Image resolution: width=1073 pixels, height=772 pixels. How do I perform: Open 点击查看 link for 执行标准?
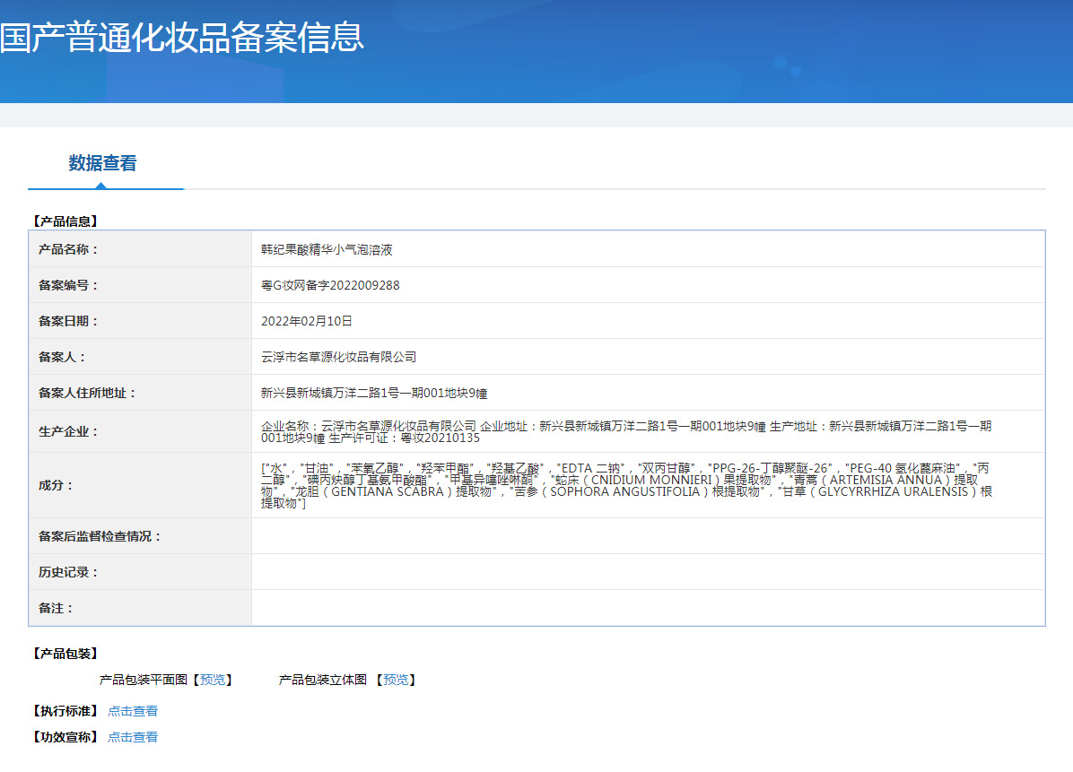click(133, 711)
